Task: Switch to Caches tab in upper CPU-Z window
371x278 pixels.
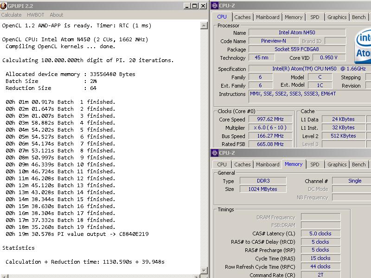Action: [x=242, y=17]
